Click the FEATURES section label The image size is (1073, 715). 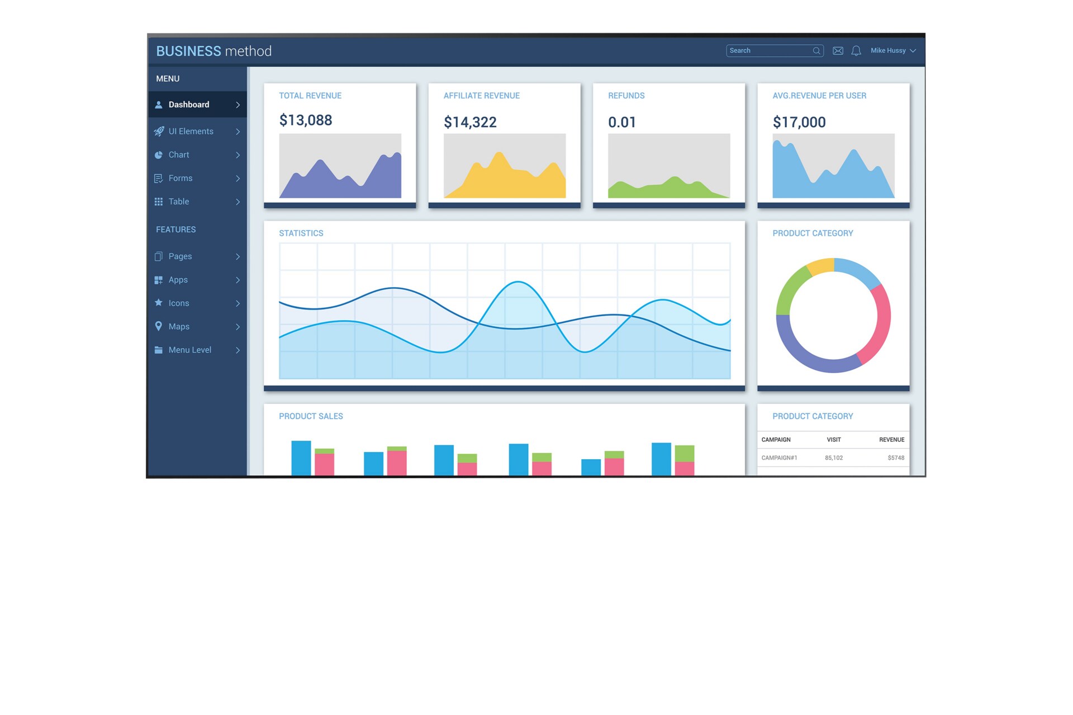pos(176,230)
